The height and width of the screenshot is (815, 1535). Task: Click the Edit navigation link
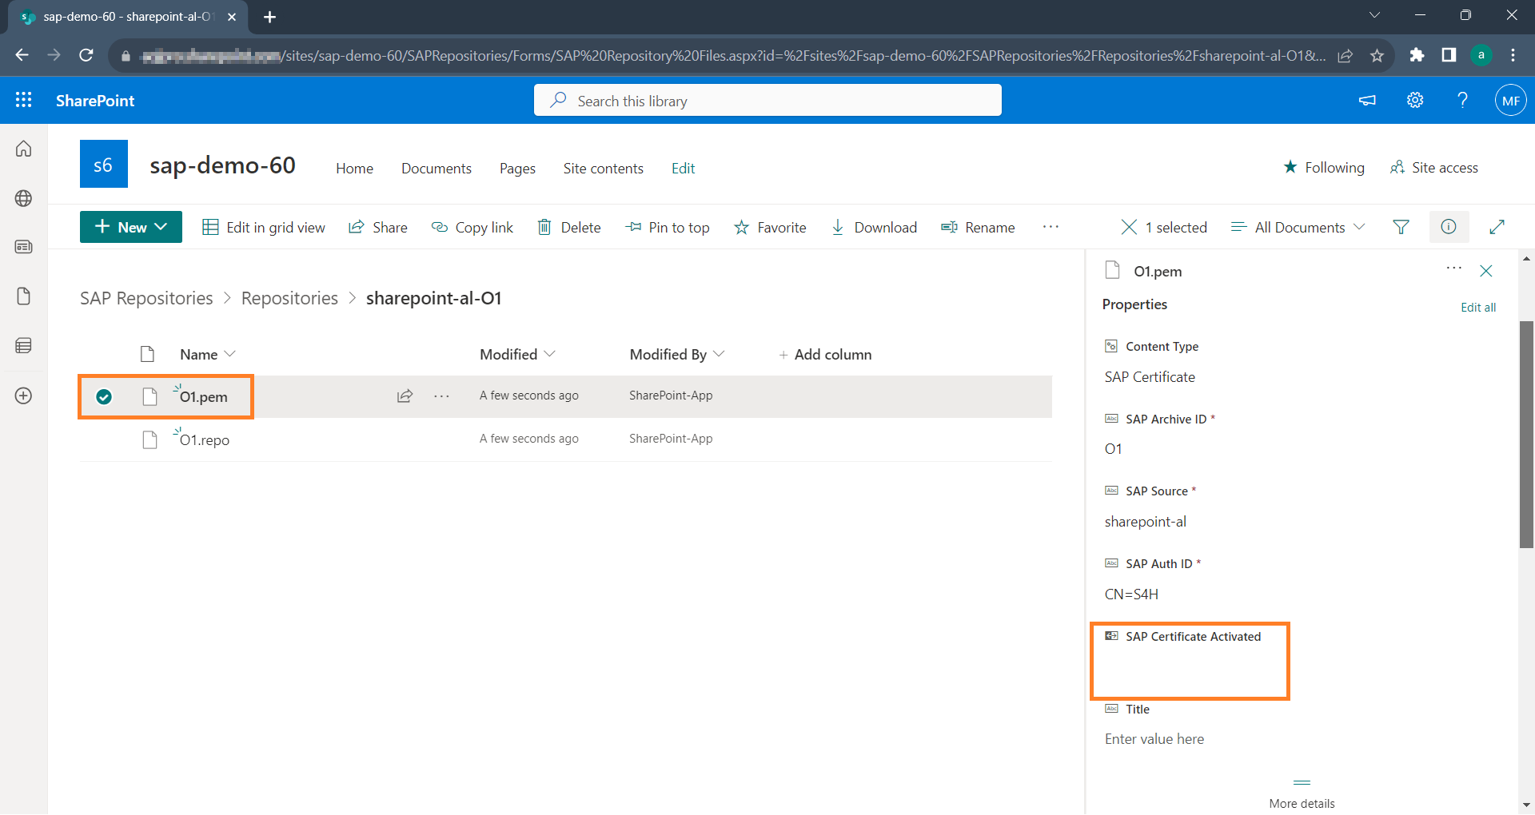pos(683,168)
